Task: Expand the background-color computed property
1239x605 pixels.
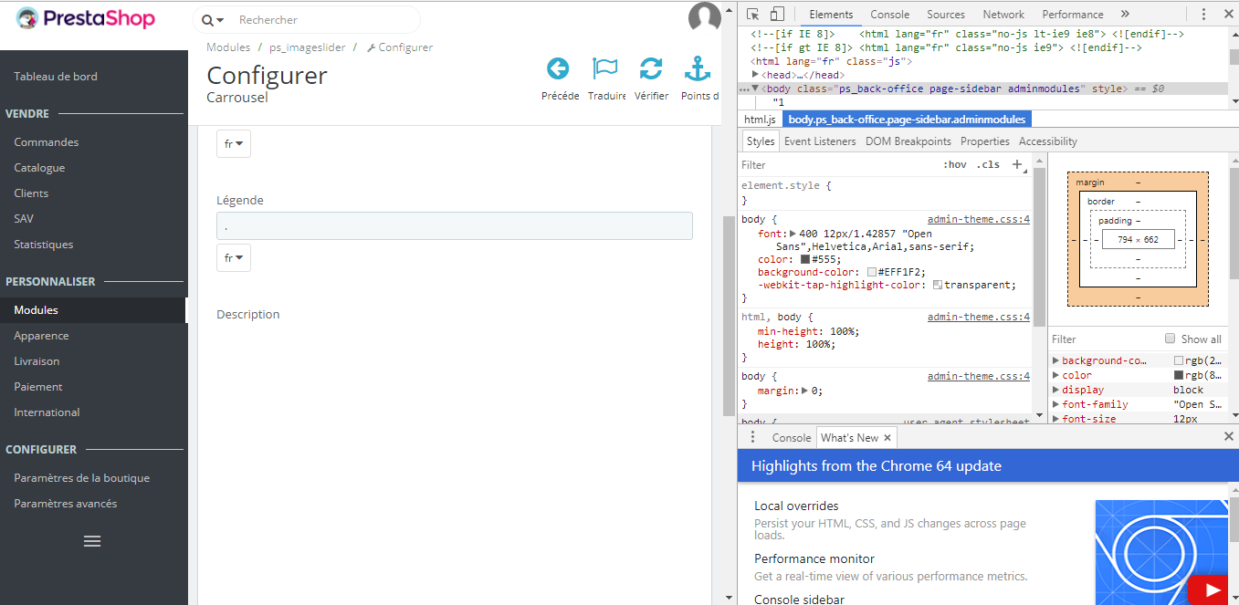Action: (1056, 360)
